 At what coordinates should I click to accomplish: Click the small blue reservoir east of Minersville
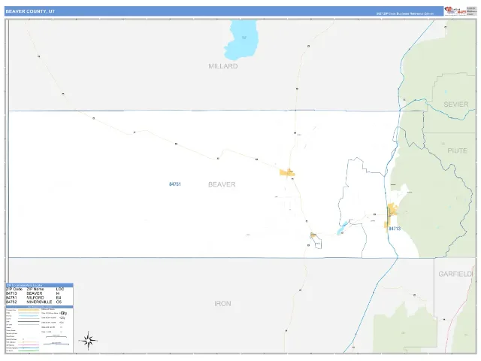[342, 228]
